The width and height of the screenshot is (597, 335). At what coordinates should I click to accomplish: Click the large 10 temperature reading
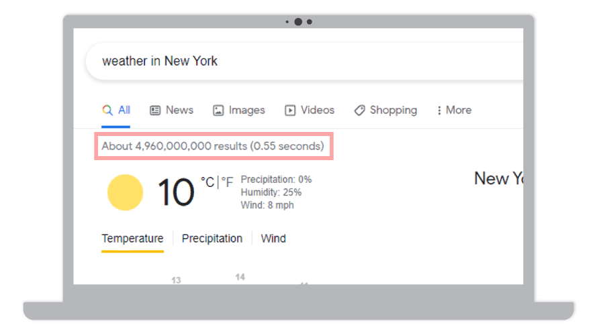(176, 192)
